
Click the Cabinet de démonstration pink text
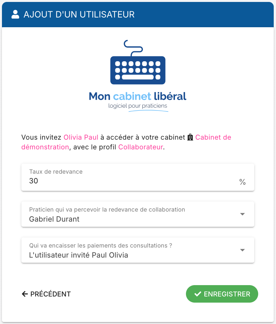pos(126,142)
